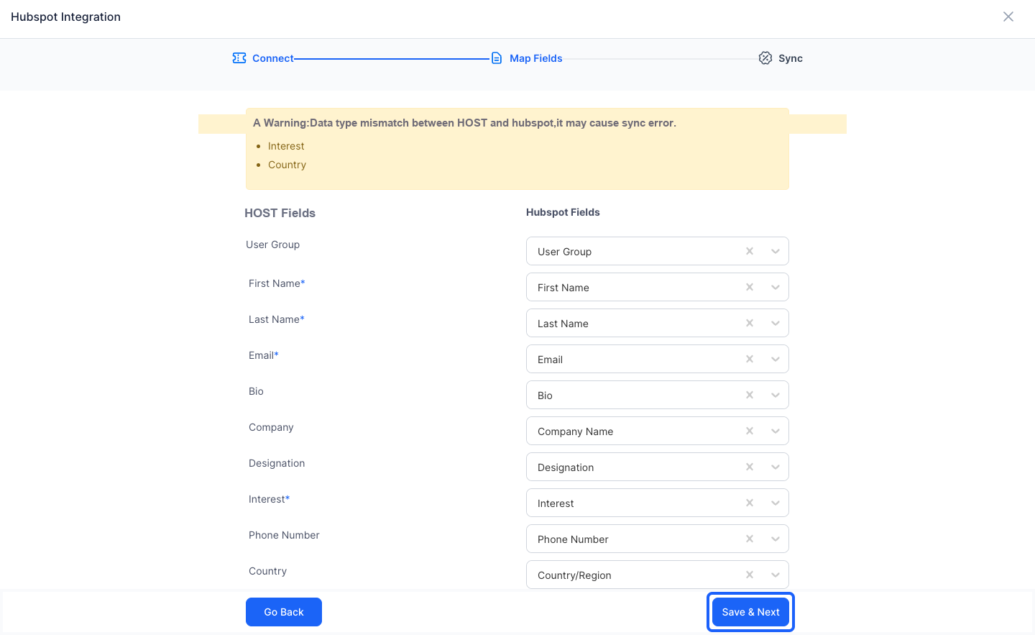Clear the First Name mapping with X
The image size is (1035, 635).
750,287
